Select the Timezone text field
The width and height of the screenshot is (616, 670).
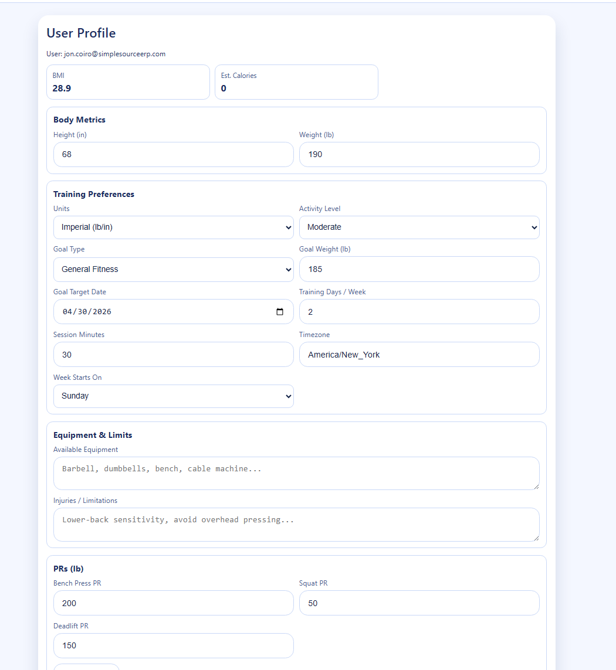(419, 355)
